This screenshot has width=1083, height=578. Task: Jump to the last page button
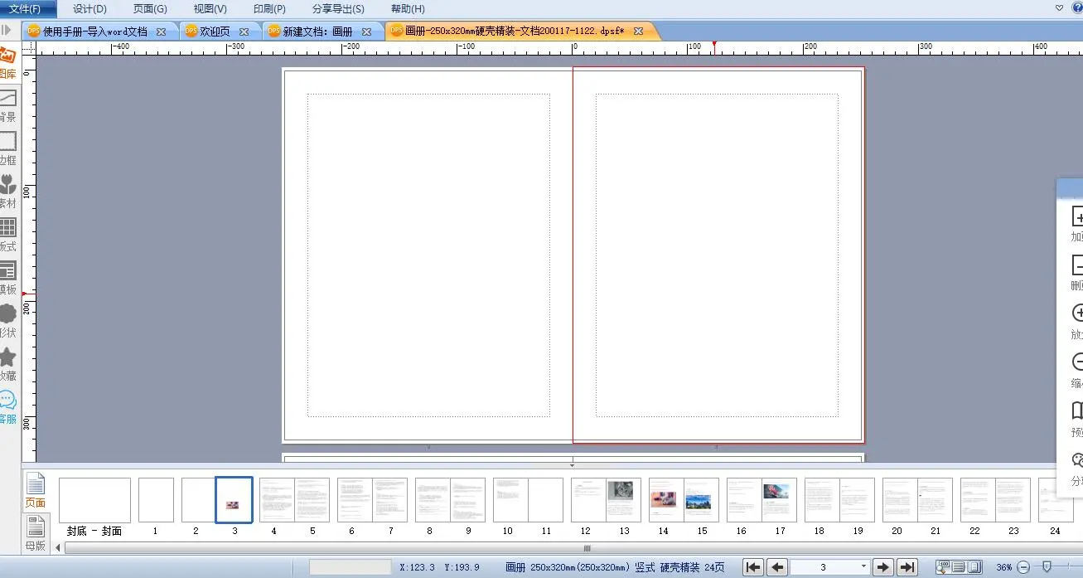point(907,567)
